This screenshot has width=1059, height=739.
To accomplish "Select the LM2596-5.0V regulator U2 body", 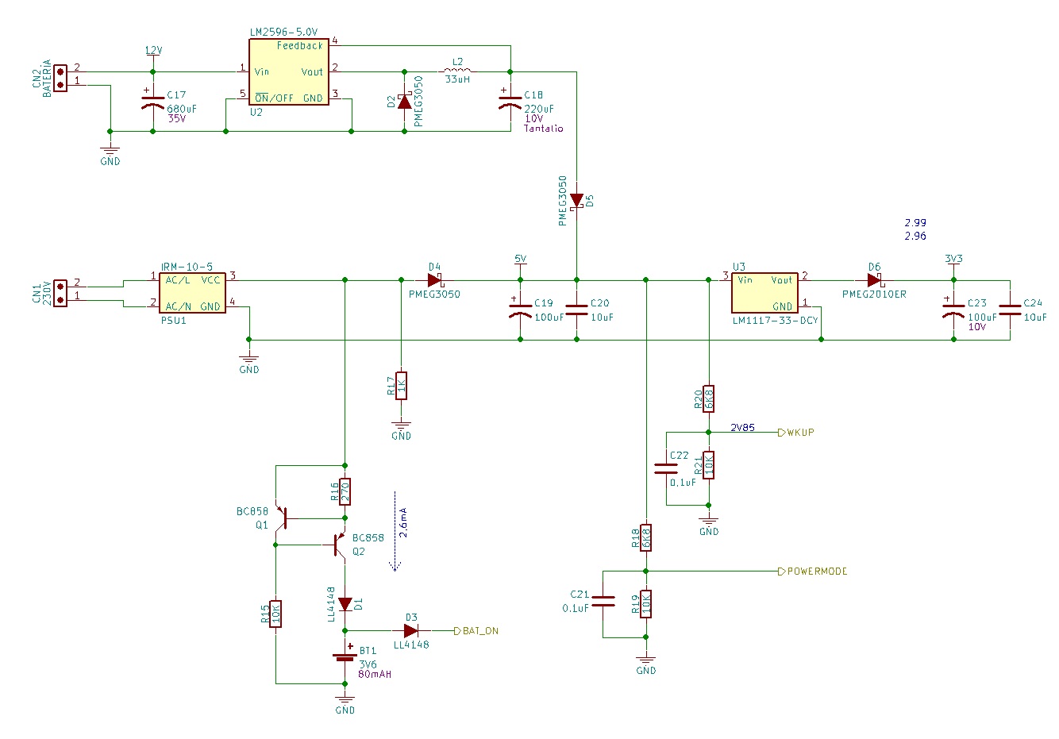I will tap(289, 72).
